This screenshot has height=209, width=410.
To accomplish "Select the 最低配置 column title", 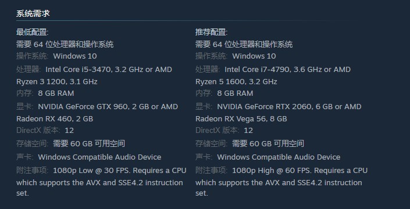I will pos(33,33).
